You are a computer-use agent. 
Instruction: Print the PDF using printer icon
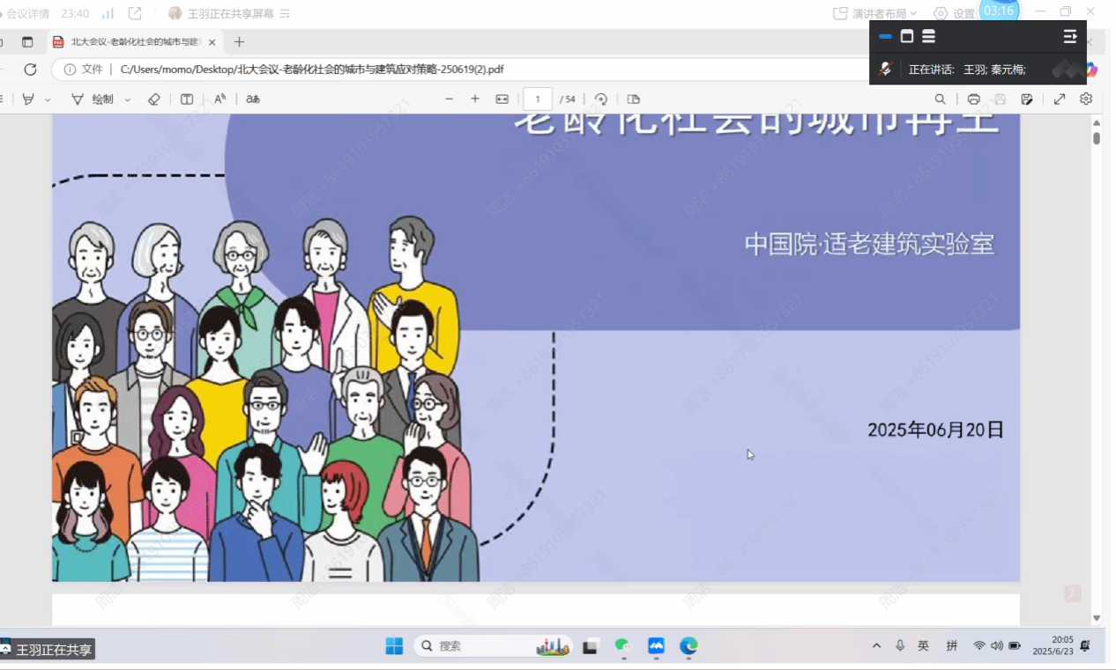click(x=973, y=99)
